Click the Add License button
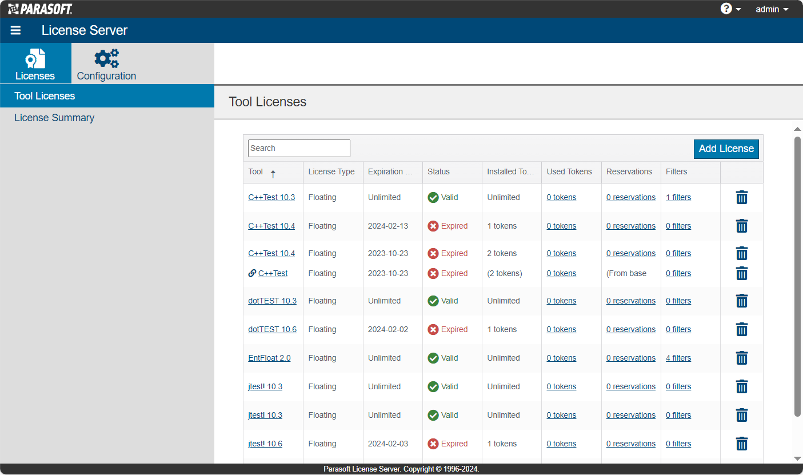Viewport: 803px width, 475px height. tap(726, 149)
